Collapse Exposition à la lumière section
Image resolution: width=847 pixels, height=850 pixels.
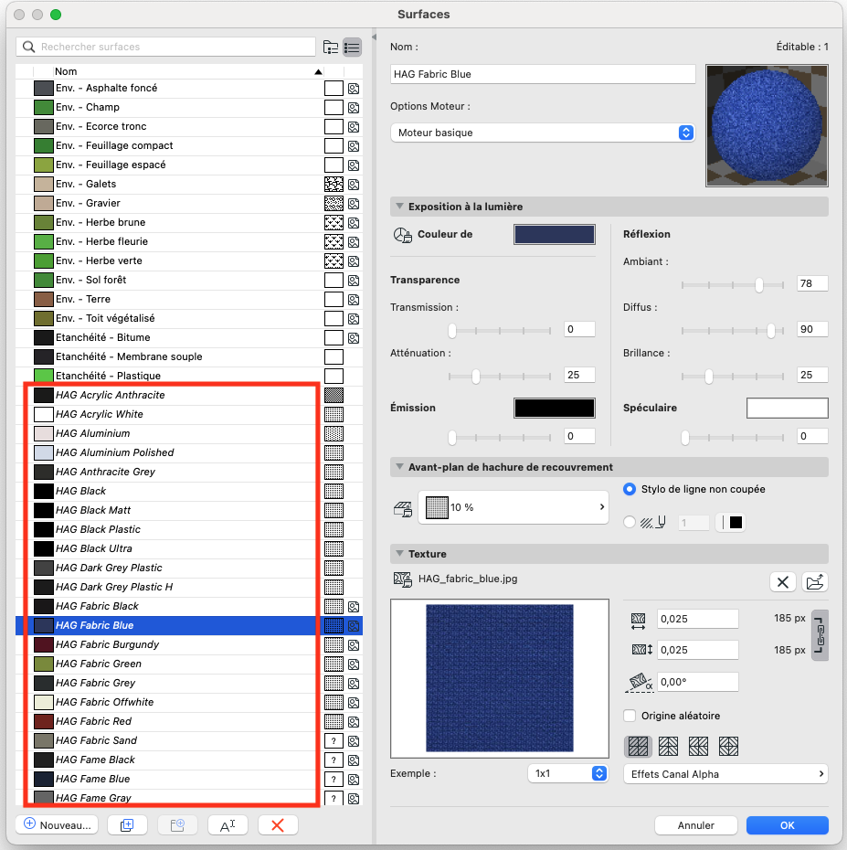(x=399, y=206)
